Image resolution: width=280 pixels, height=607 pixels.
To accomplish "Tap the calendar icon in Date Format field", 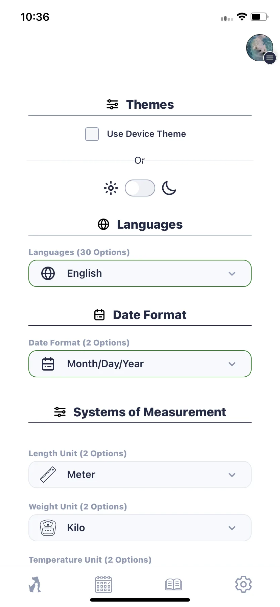I will point(48,364).
